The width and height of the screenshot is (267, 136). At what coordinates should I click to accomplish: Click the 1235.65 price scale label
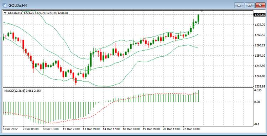click(x=260, y=86)
